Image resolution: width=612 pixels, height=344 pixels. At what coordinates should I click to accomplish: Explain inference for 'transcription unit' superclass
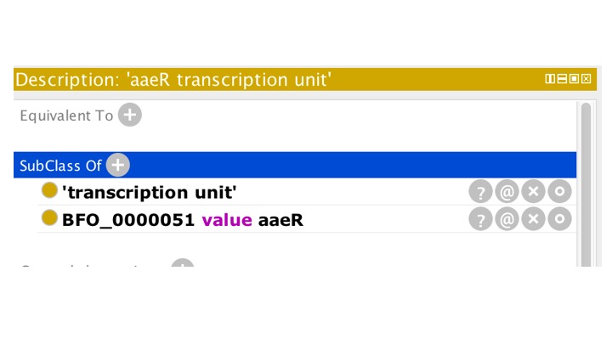tap(480, 192)
